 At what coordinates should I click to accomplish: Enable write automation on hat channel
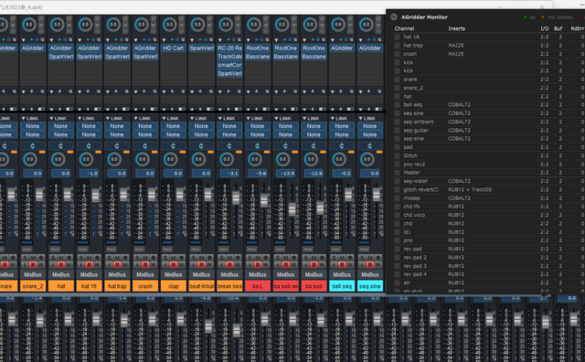(x=69, y=264)
